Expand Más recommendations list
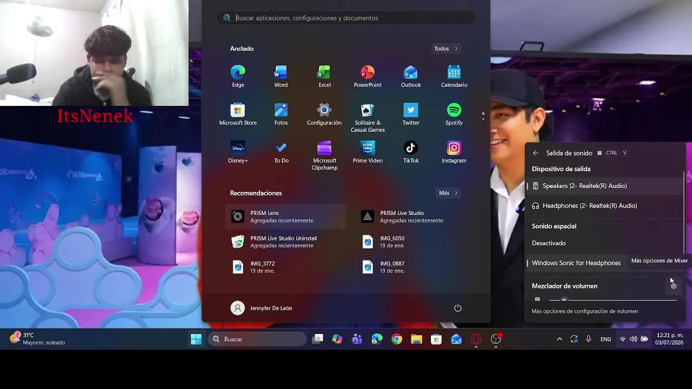 [x=449, y=193]
